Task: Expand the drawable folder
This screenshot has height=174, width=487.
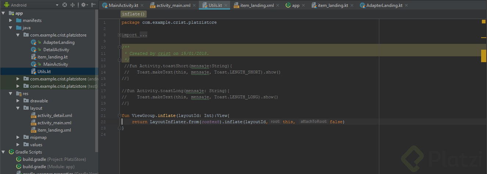Action: coord(18,101)
